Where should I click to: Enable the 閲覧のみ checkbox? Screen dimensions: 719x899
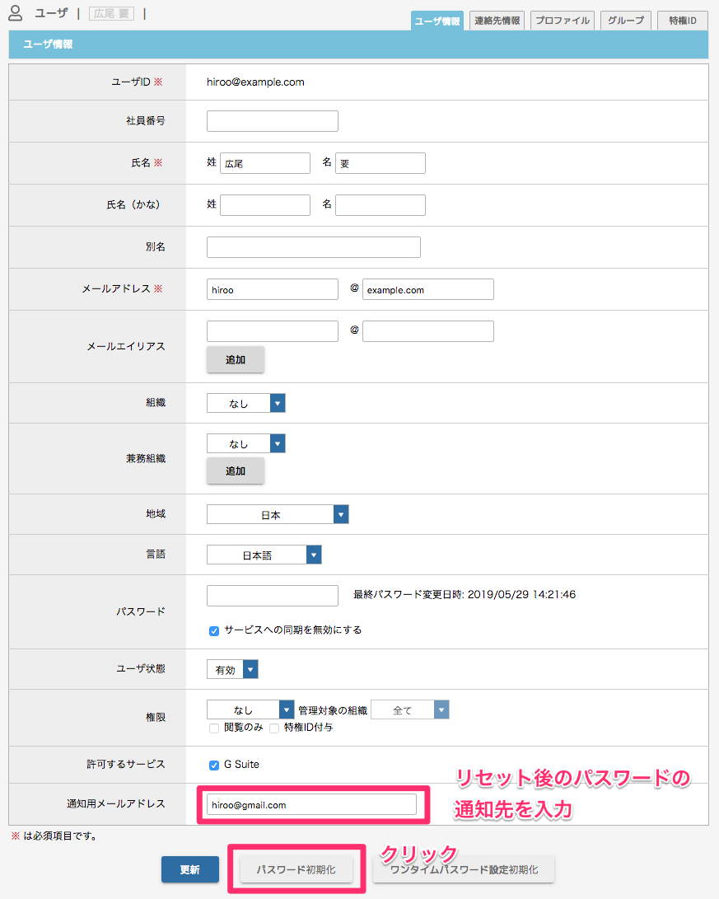(214, 728)
